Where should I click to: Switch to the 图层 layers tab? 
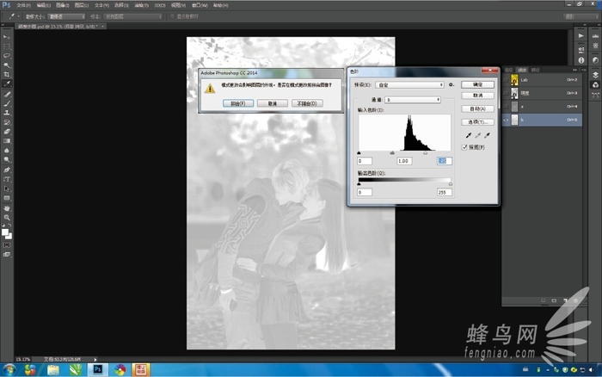click(x=509, y=70)
